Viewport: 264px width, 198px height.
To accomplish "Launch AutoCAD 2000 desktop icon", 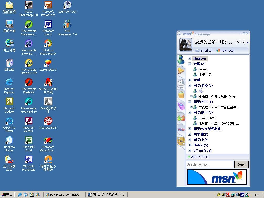I will [x=48, y=86].
